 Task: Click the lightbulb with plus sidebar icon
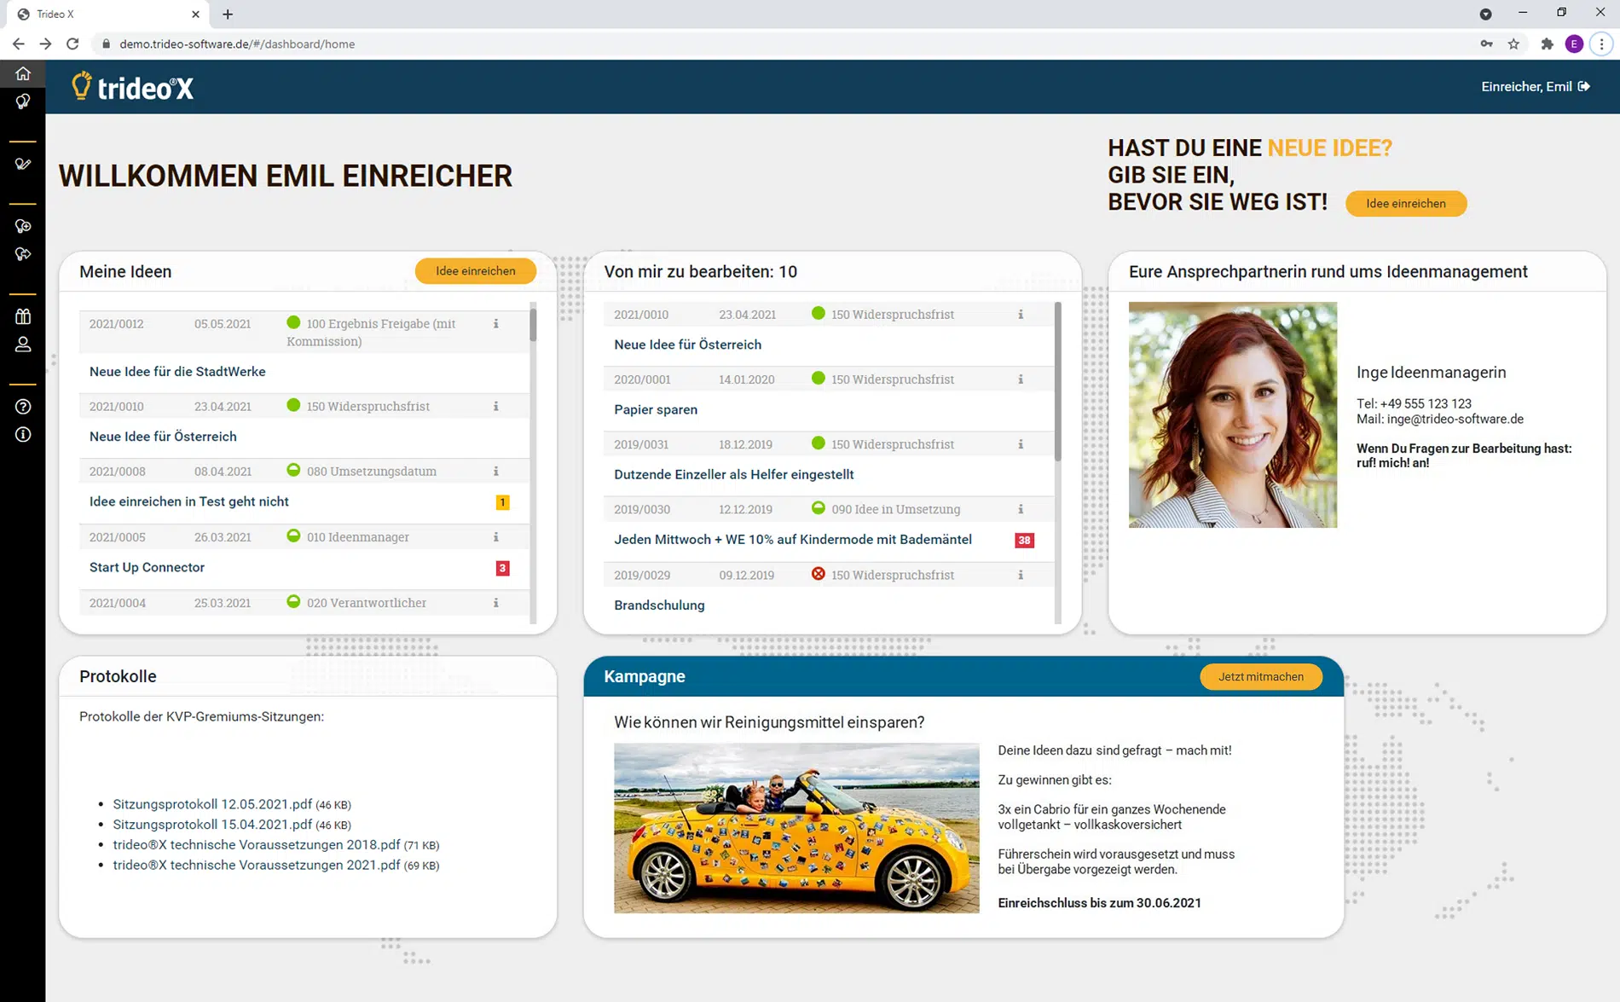click(23, 226)
